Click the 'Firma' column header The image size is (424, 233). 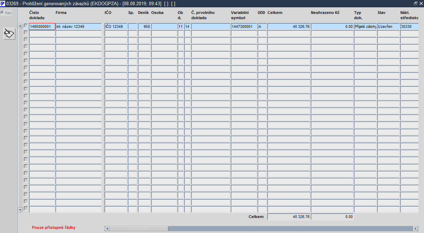click(61, 13)
